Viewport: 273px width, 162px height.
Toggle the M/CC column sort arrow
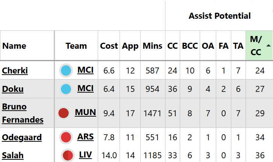pos(268,45)
